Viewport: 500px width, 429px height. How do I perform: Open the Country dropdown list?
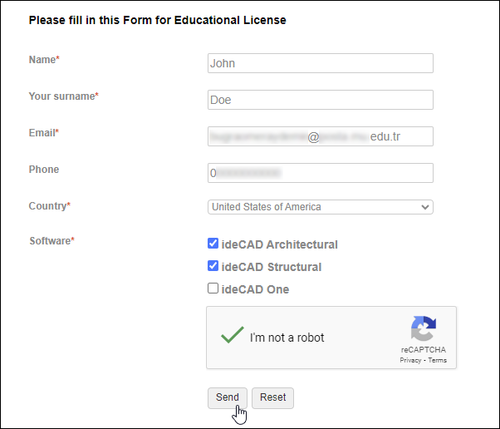pyautogui.click(x=320, y=207)
